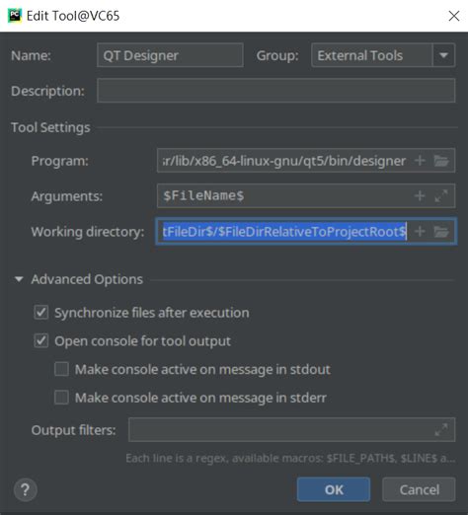
Task: Open the Group dropdown arrow
Action: click(x=443, y=55)
